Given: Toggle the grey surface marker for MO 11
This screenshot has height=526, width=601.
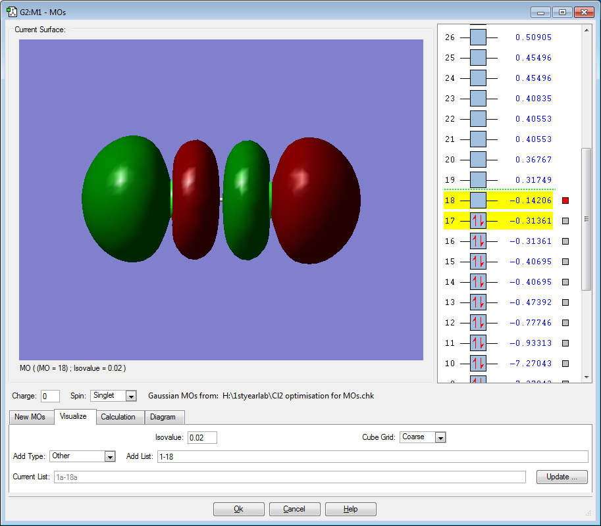Looking at the screenshot, I should 565,343.
